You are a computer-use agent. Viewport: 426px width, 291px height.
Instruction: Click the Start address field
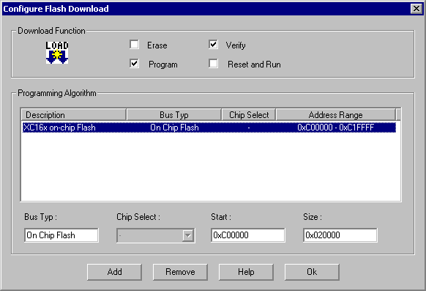[x=248, y=235]
